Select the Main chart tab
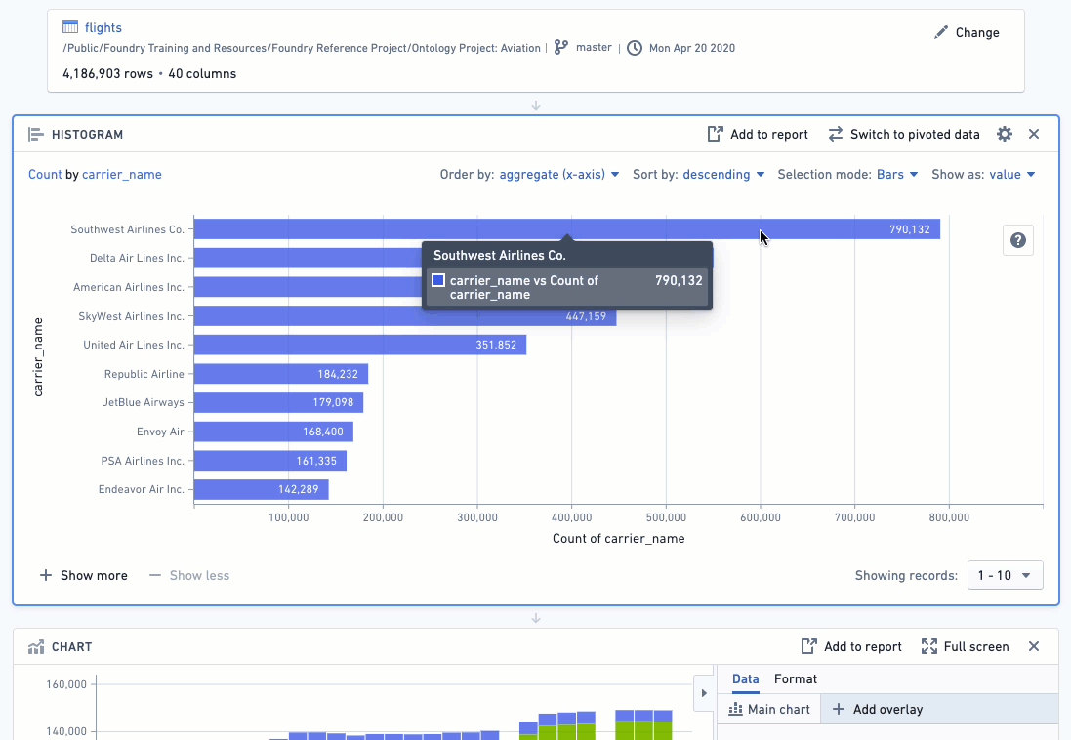The width and height of the screenshot is (1071, 740). [769, 710]
